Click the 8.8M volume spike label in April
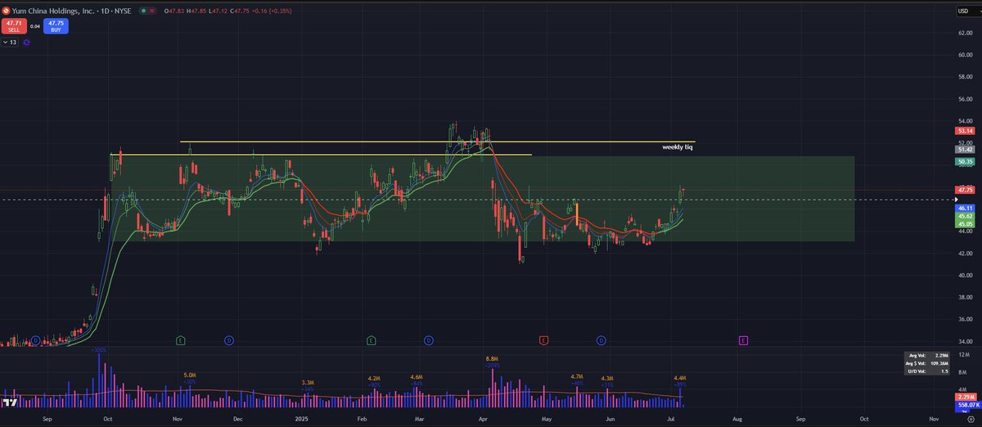Screen dimensions: 982x427 (492, 359)
